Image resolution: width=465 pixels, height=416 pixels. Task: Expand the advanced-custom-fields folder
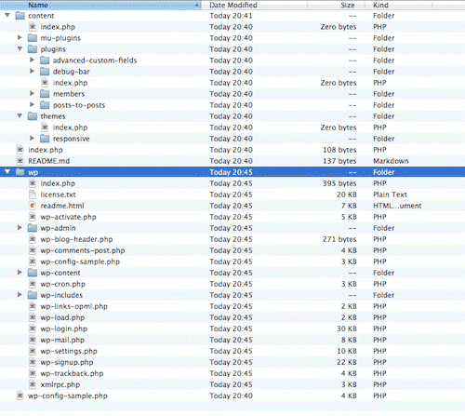(x=32, y=60)
